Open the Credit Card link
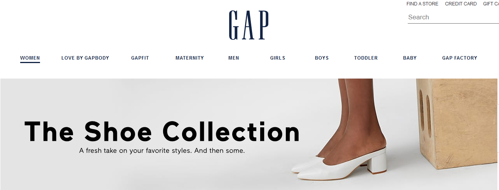The width and height of the screenshot is (499, 190). pyautogui.click(x=461, y=4)
